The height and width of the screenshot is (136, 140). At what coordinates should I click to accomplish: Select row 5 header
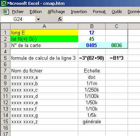point(5,58)
